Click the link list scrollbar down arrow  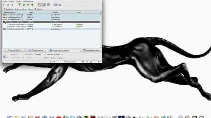(101, 47)
